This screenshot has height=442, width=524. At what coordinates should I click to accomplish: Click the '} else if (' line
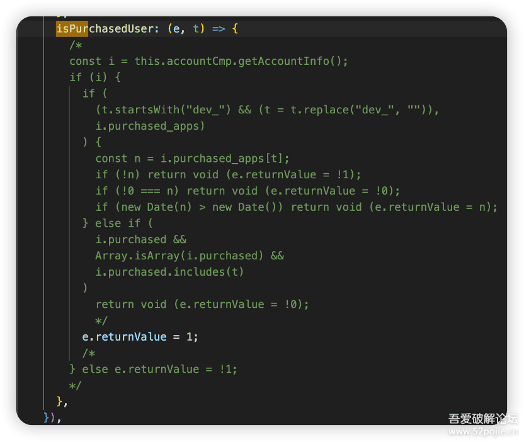pos(118,223)
